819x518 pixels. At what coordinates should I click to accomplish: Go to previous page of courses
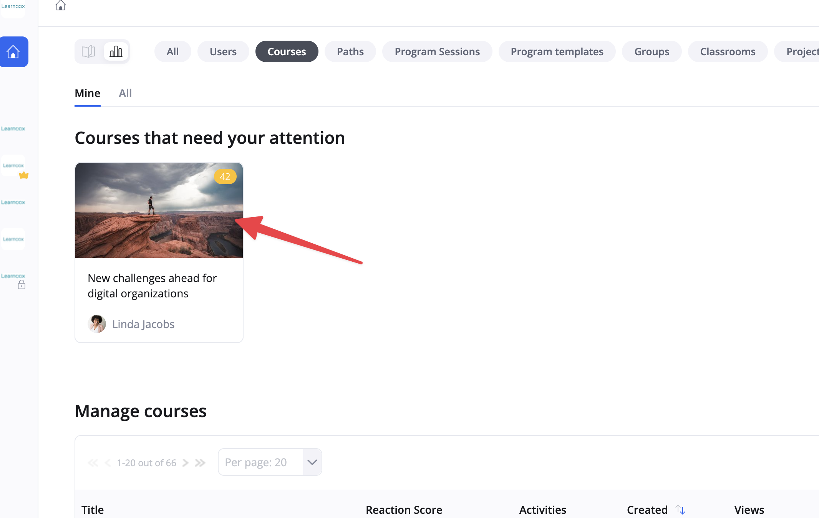click(108, 463)
